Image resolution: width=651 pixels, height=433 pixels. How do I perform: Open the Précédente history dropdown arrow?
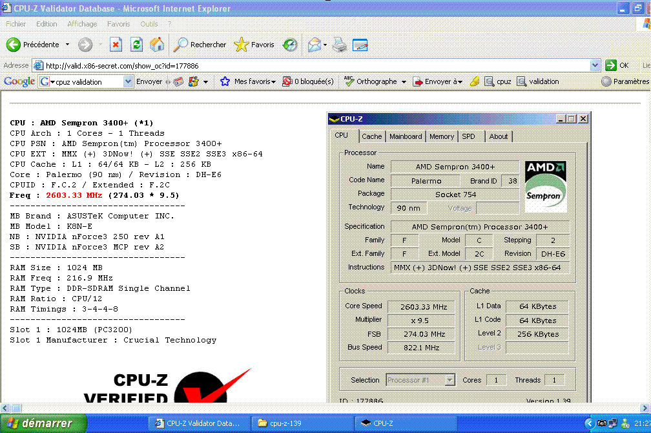pos(67,45)
